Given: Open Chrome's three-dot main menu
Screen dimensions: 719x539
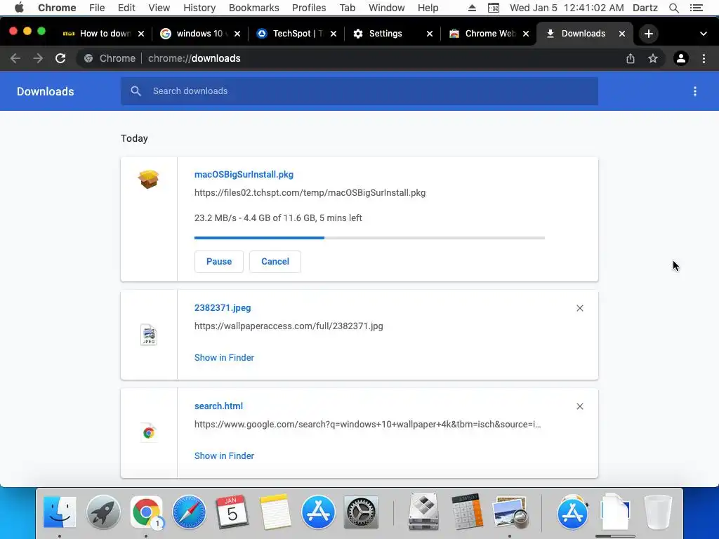Looking at the screenshot, I should click(x=704, y=58).
